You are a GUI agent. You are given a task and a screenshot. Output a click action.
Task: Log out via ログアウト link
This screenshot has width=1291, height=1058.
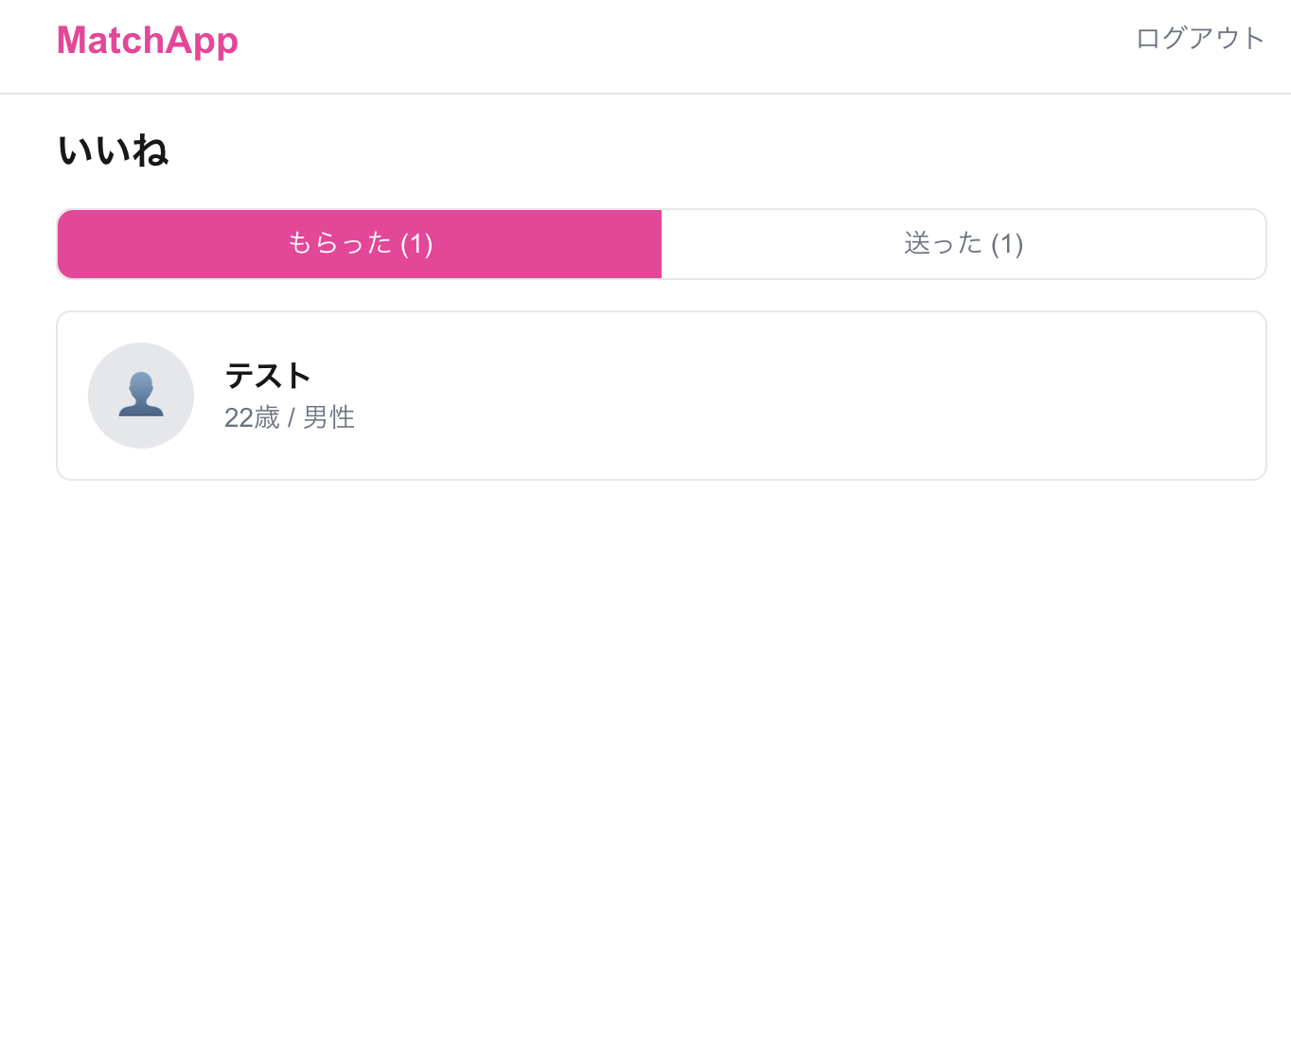tap(1199, 39)
